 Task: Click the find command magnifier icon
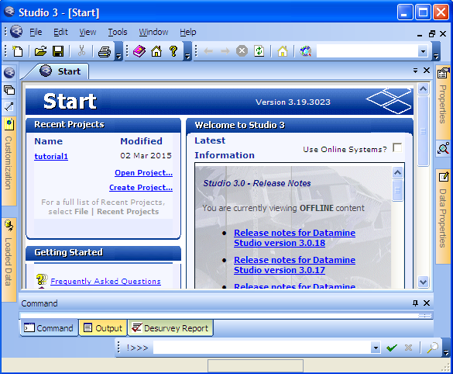coord(433,348)
